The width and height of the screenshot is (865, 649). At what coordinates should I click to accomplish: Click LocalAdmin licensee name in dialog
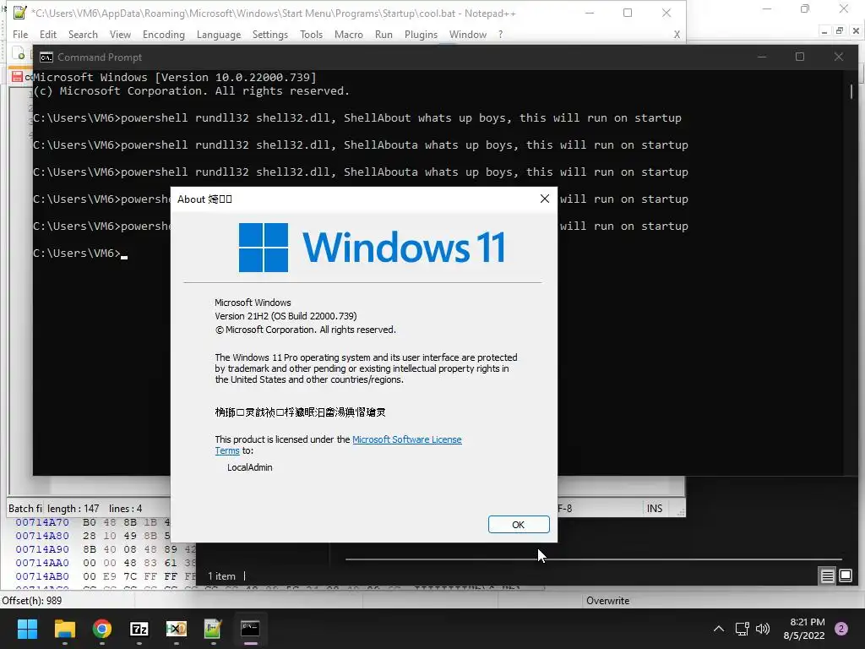pos(250,466)
